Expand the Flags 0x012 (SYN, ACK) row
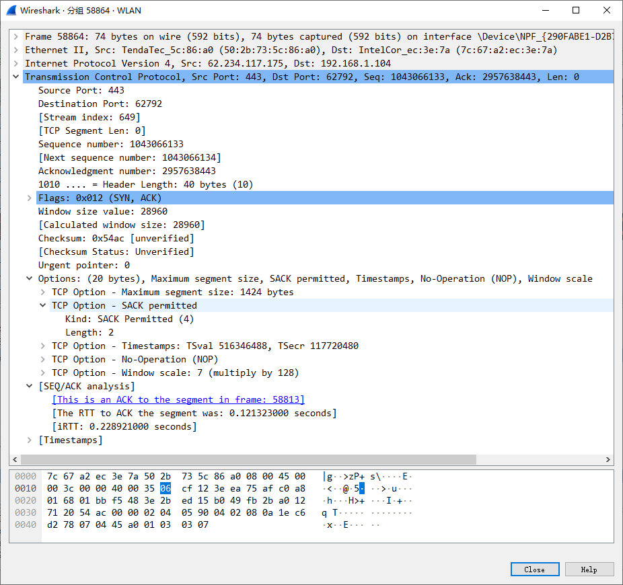The image size is (623, 585). pyautogui.click(x=29, y=198)
